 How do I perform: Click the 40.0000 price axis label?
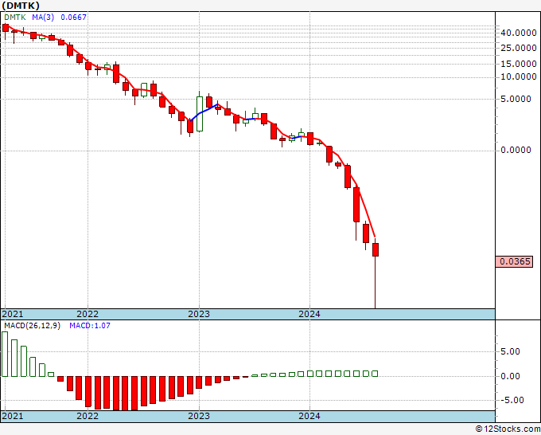pos(519,33)
